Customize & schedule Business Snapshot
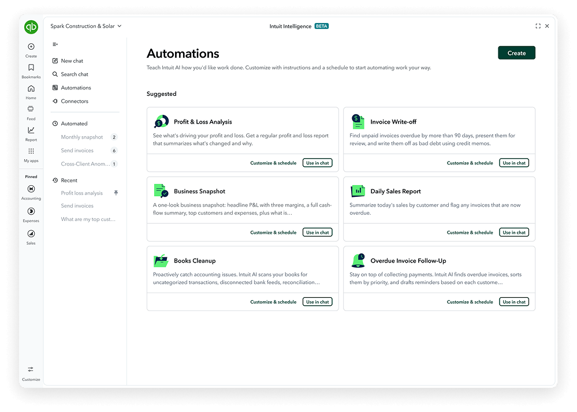 click(273, 233)
